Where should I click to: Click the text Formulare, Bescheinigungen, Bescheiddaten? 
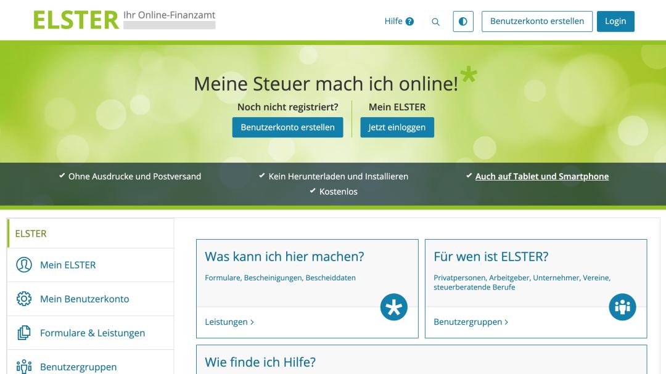click(281, 278)
